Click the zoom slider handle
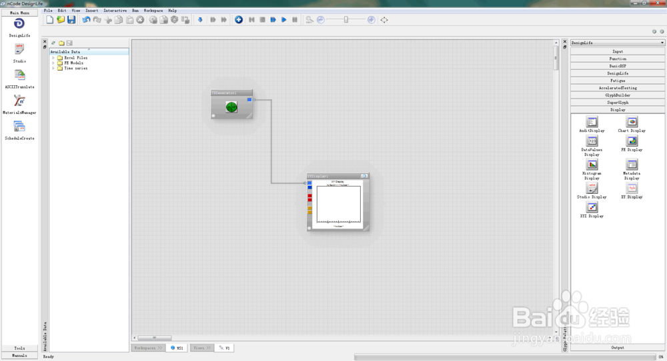Image resolution: width=667 pixels, height=361 pixels. point(346,19)
